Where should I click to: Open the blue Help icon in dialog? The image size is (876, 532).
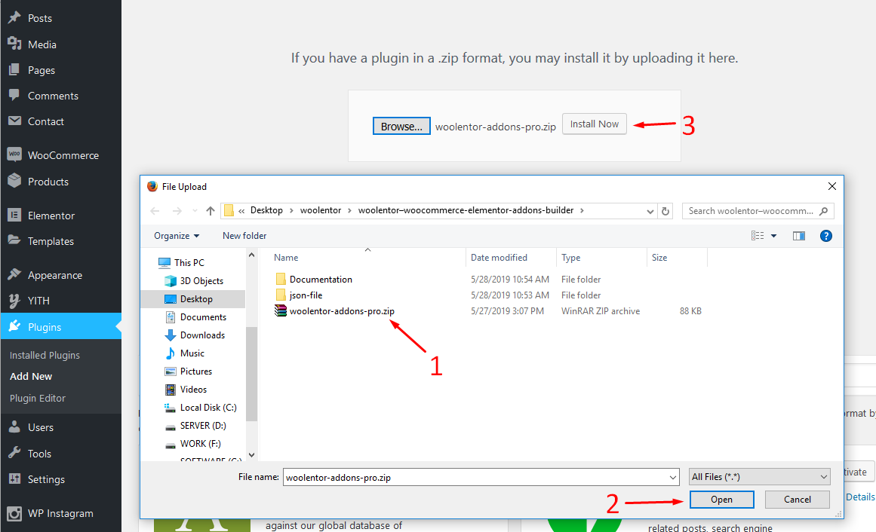(825, 236)
